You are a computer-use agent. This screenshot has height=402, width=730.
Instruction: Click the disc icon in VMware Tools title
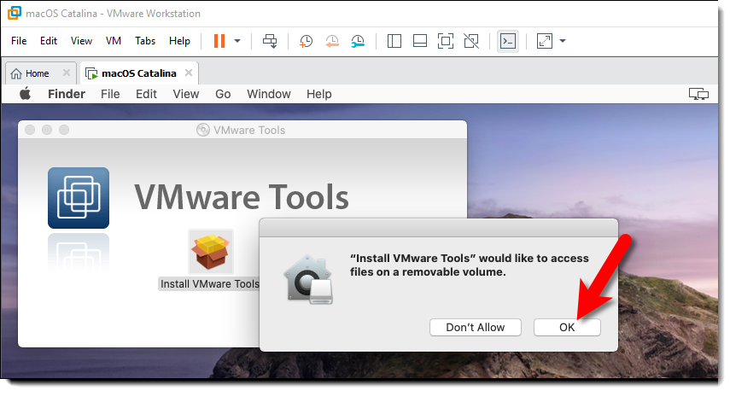[203, 130]
